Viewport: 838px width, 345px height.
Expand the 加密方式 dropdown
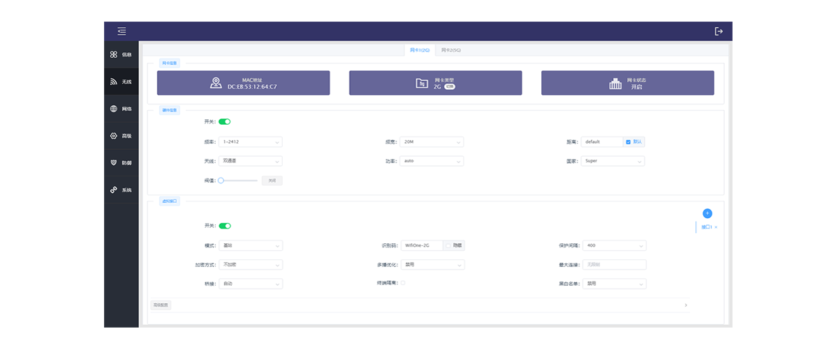pyautogui.click(x=250, y=265)
